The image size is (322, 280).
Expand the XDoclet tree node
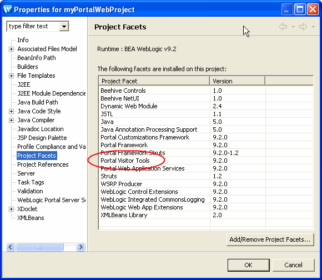12,209
